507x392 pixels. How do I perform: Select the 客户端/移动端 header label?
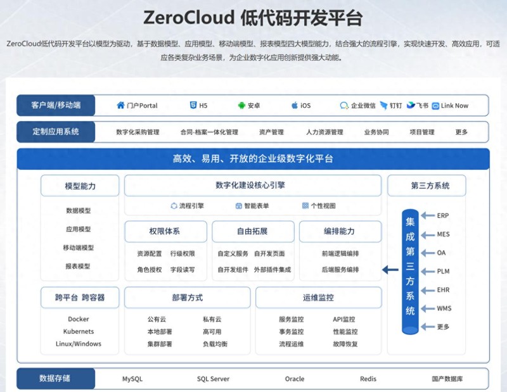pos(56,105)
